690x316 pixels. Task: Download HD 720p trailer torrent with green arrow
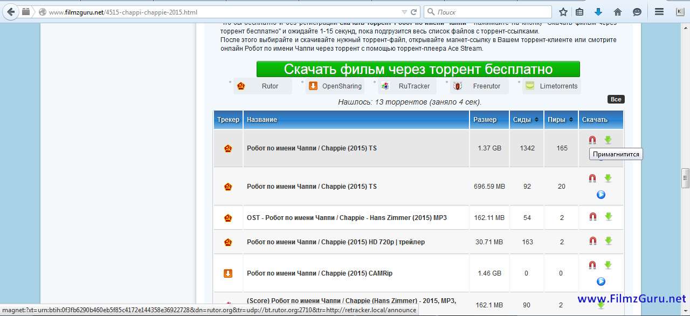pyautogui.click(x=608, y=241)
